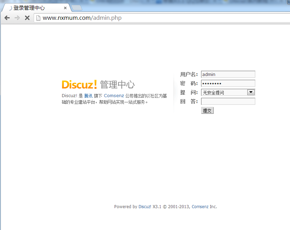Click the 密 码: label
Image resolution: width=290 pixels, height=230 pixels.
[x=189, y=83]
